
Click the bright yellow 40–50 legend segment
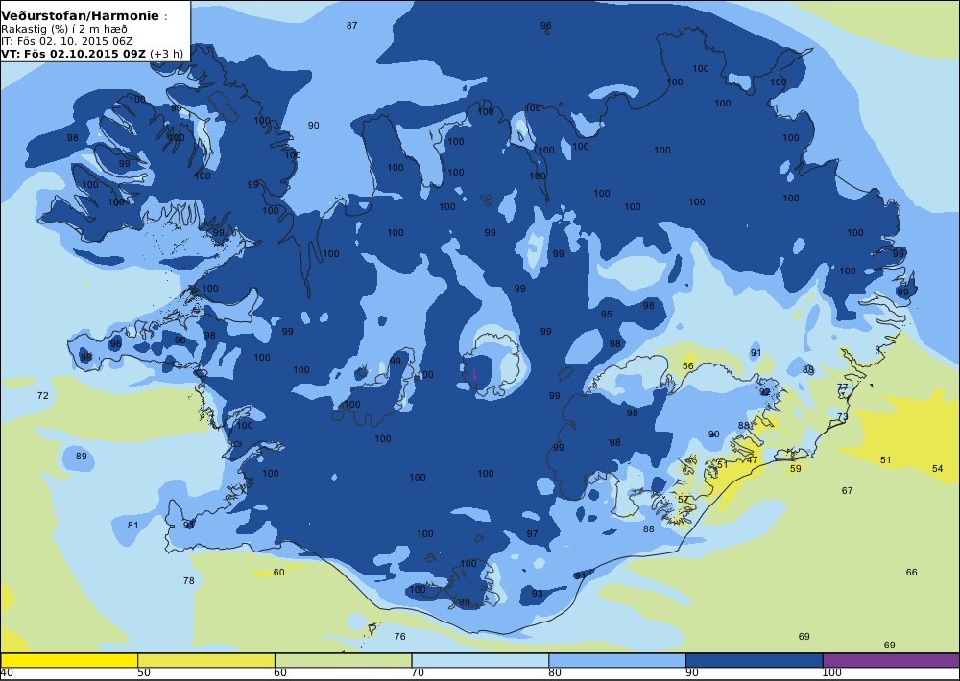[x=69, y=660]
